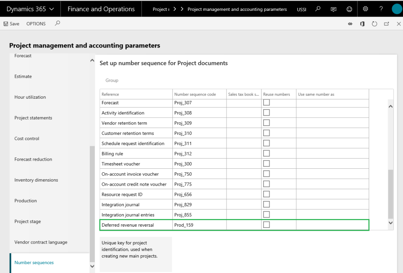Open the OPTIONS menu
The image size is (403, 273).
pos(36,24)
